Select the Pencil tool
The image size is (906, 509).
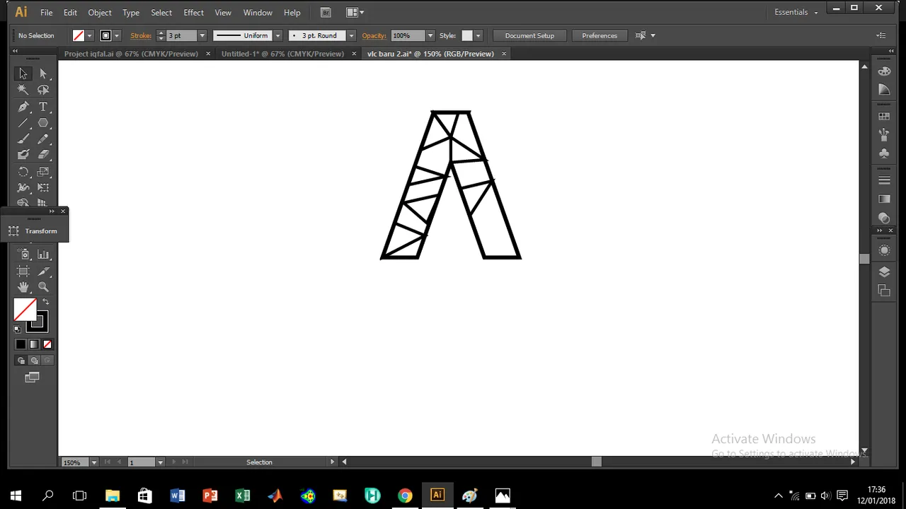(x=43, y=139)
